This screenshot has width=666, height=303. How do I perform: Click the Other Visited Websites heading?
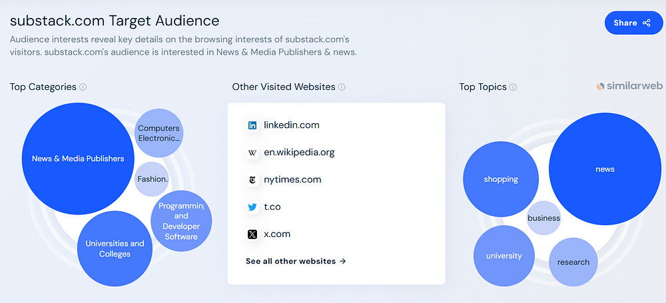284,87
